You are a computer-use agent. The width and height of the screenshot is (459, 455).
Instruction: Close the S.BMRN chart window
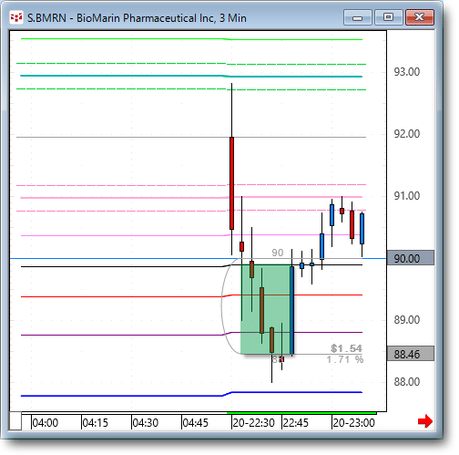point(420,17)
